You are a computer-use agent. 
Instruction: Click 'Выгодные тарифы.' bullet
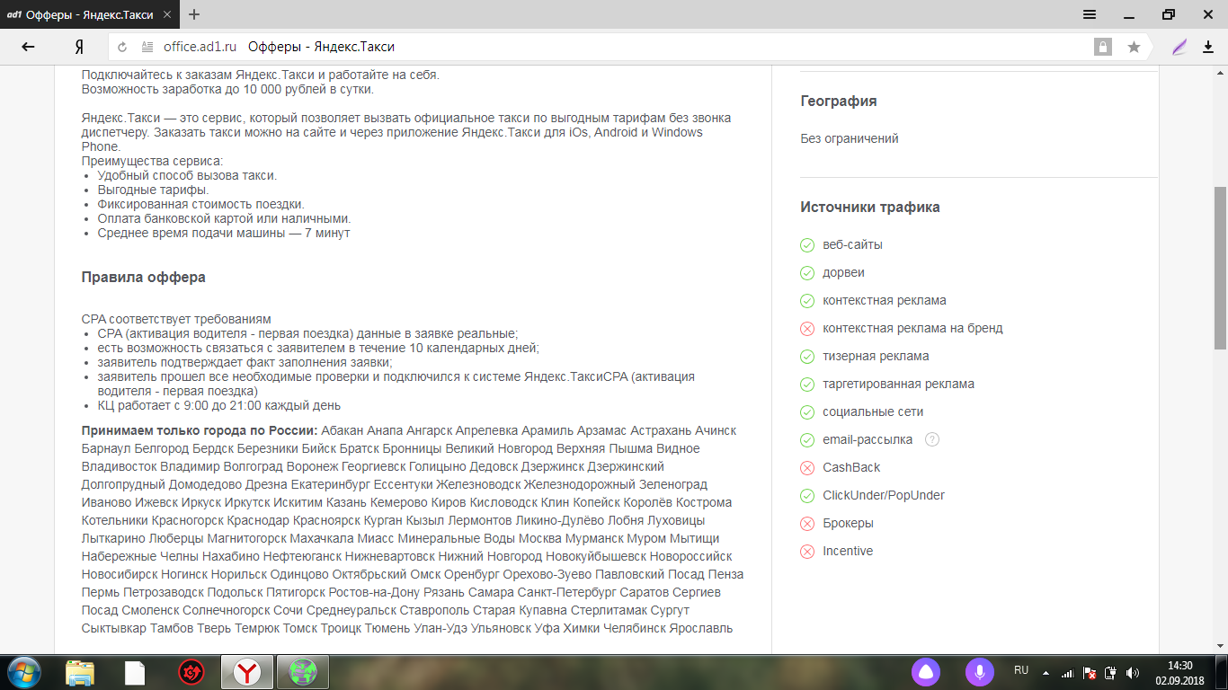pyautogui.click(x=153, y=190)
